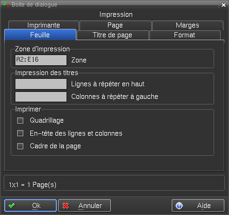Go to the Titre de page tab
The image size is (229, 215).
tap(113, 35)
